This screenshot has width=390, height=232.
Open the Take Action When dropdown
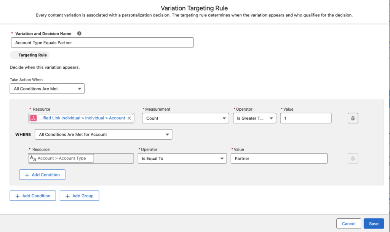click(x=47, y=89)
